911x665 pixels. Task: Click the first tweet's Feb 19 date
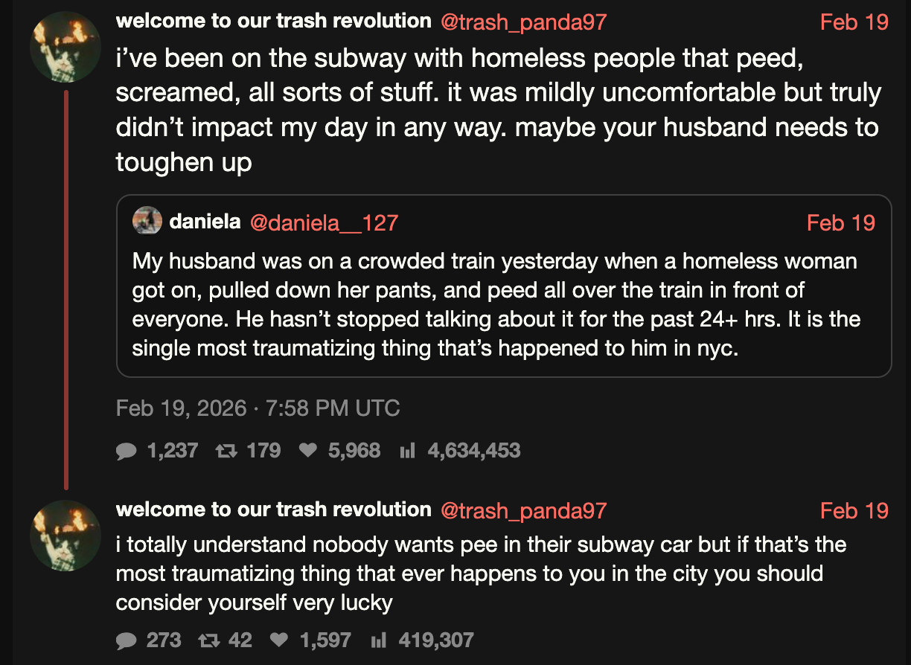pos(854,22)
